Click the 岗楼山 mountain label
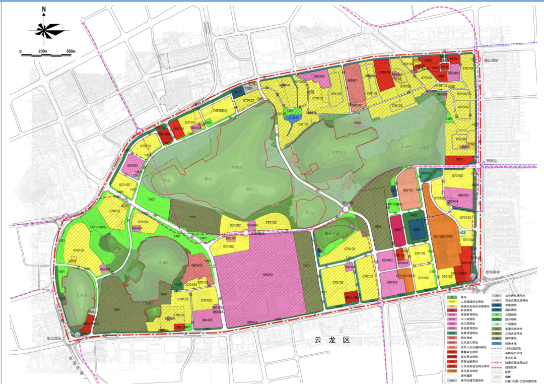Viewport: 544px width, 384px height. pyautogui.click(x=236, y=167)
